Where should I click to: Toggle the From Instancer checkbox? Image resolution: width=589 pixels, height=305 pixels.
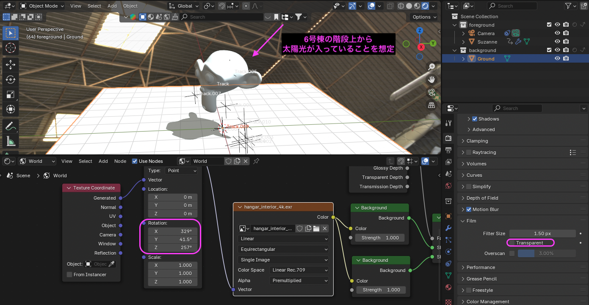pos(69,275)
